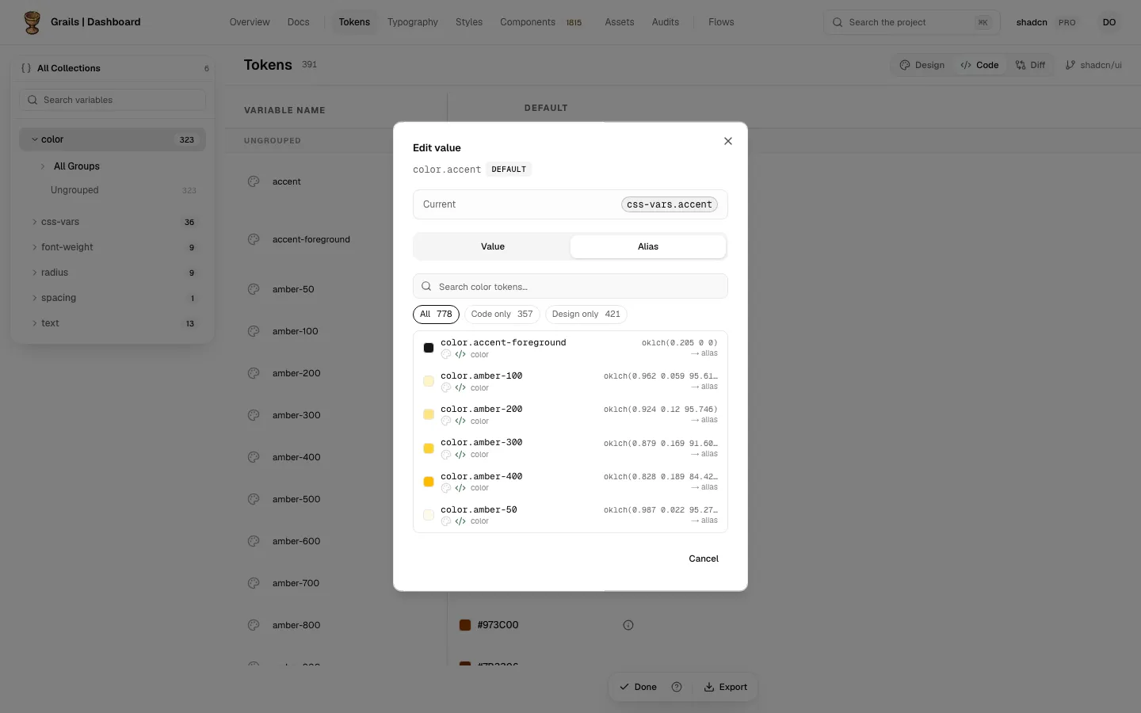Open the Overview tab
The width and height of the screenshot is (1141, 713).
pos(250,22)
